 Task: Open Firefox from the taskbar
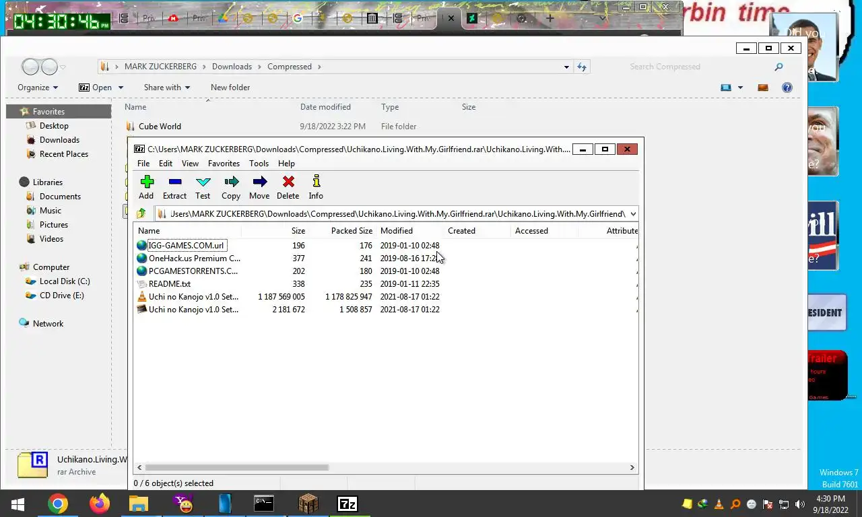point(100,504)
